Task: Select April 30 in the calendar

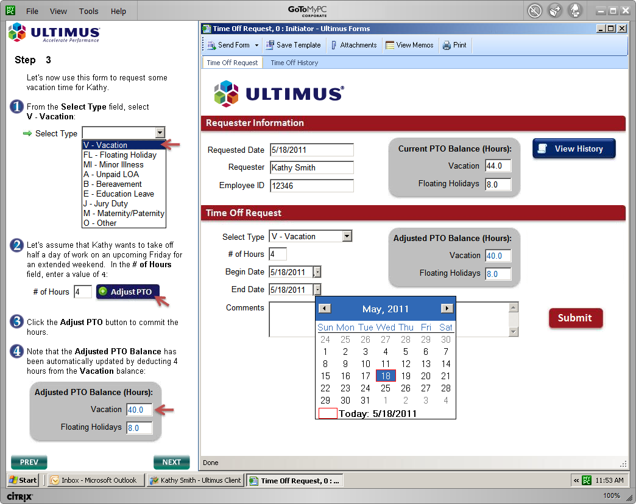Action: point(446,340)
